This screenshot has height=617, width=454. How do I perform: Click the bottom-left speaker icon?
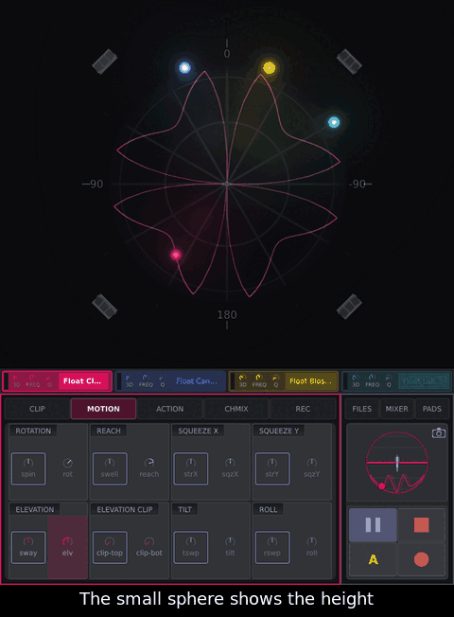[x=104, y=307]
